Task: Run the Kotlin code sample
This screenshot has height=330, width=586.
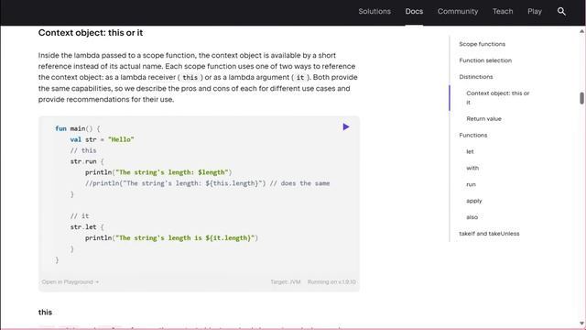Action: 346,126
